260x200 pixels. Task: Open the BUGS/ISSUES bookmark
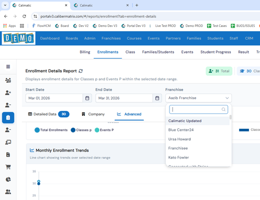243,26
